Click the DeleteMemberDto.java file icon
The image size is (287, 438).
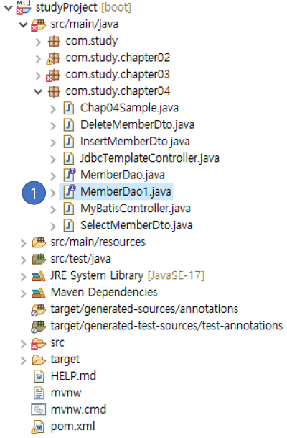pos(69,125)
